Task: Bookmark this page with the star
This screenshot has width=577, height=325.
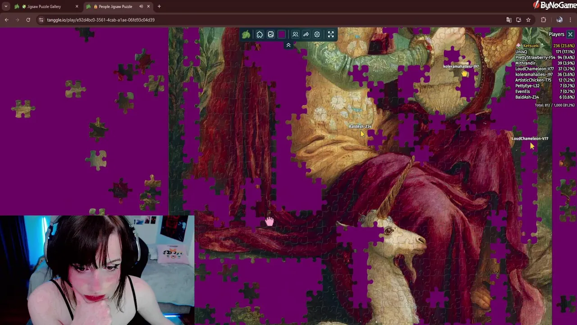Action: (x=528, y=20)
